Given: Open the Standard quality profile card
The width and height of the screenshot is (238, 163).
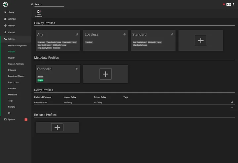Looking at the screenshot, I should click(x=153, y=41).
